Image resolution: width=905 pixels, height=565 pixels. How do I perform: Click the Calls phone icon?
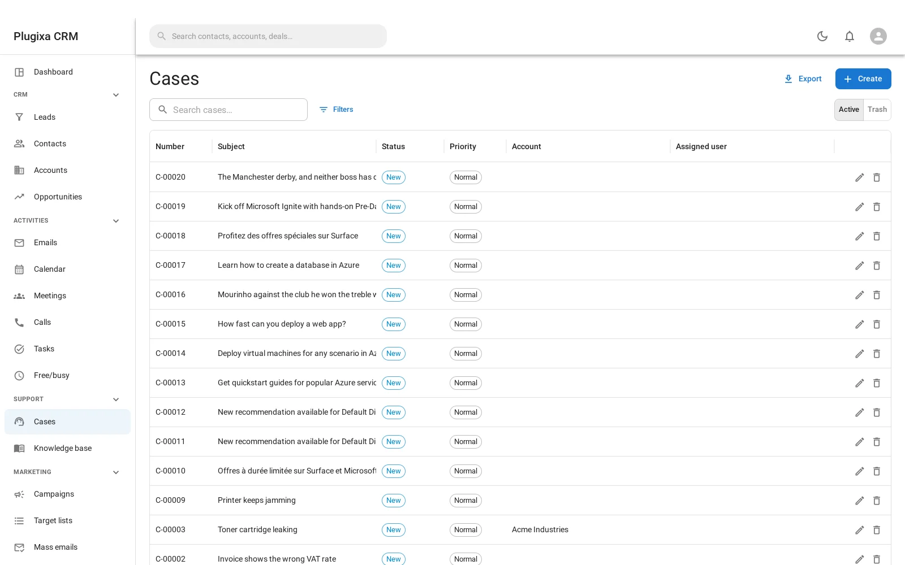(x=19, y=322)
